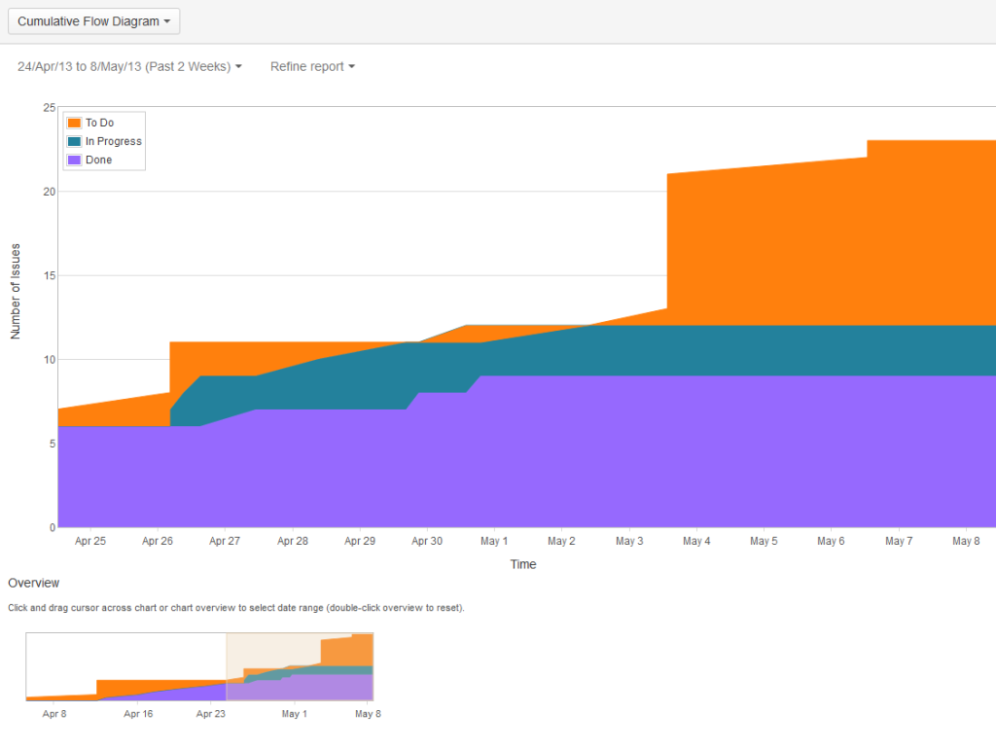Open the Cumulative Flow Diagram report dropdown

click(x=93, y=21)
